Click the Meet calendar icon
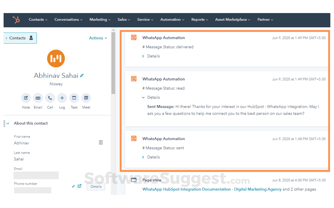Image resolution: width=334 pixels, height=208 pixels. [x=86, y=98]
